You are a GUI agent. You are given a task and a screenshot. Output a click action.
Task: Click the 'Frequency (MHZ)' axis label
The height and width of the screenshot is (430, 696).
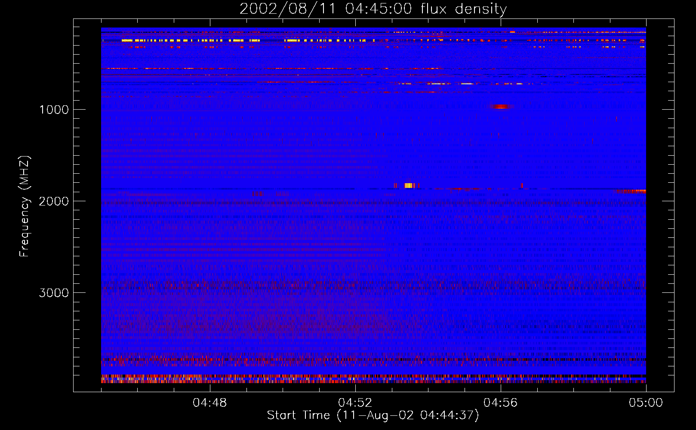[x=25, y=206]
